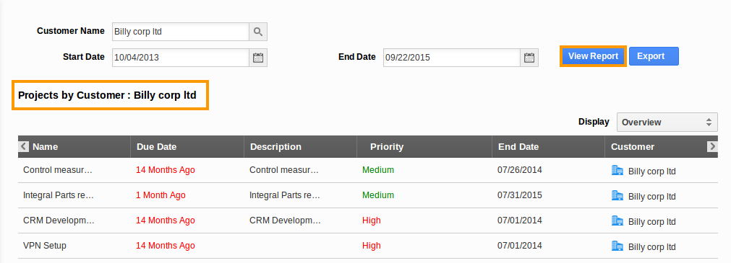This screenshot has height=263, width=731.
Task: Click the Export button
Action: (654, 56)
